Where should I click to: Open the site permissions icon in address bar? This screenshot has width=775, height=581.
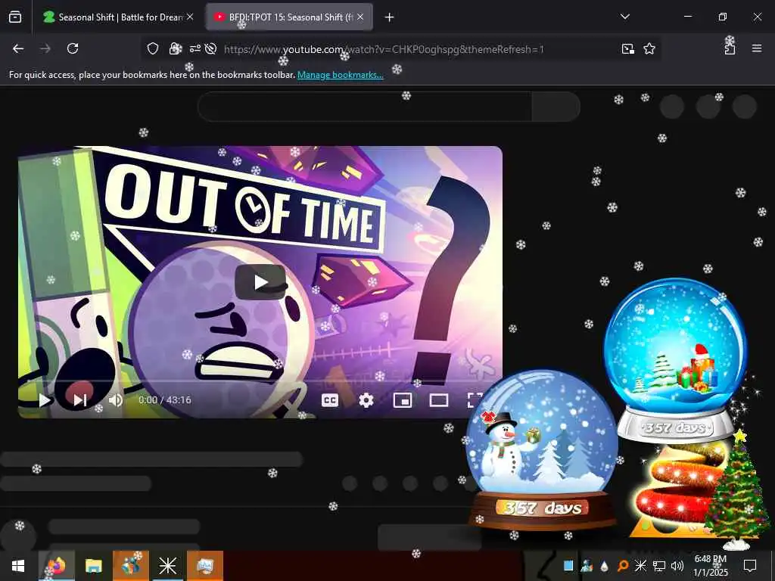tap(195, 48)
